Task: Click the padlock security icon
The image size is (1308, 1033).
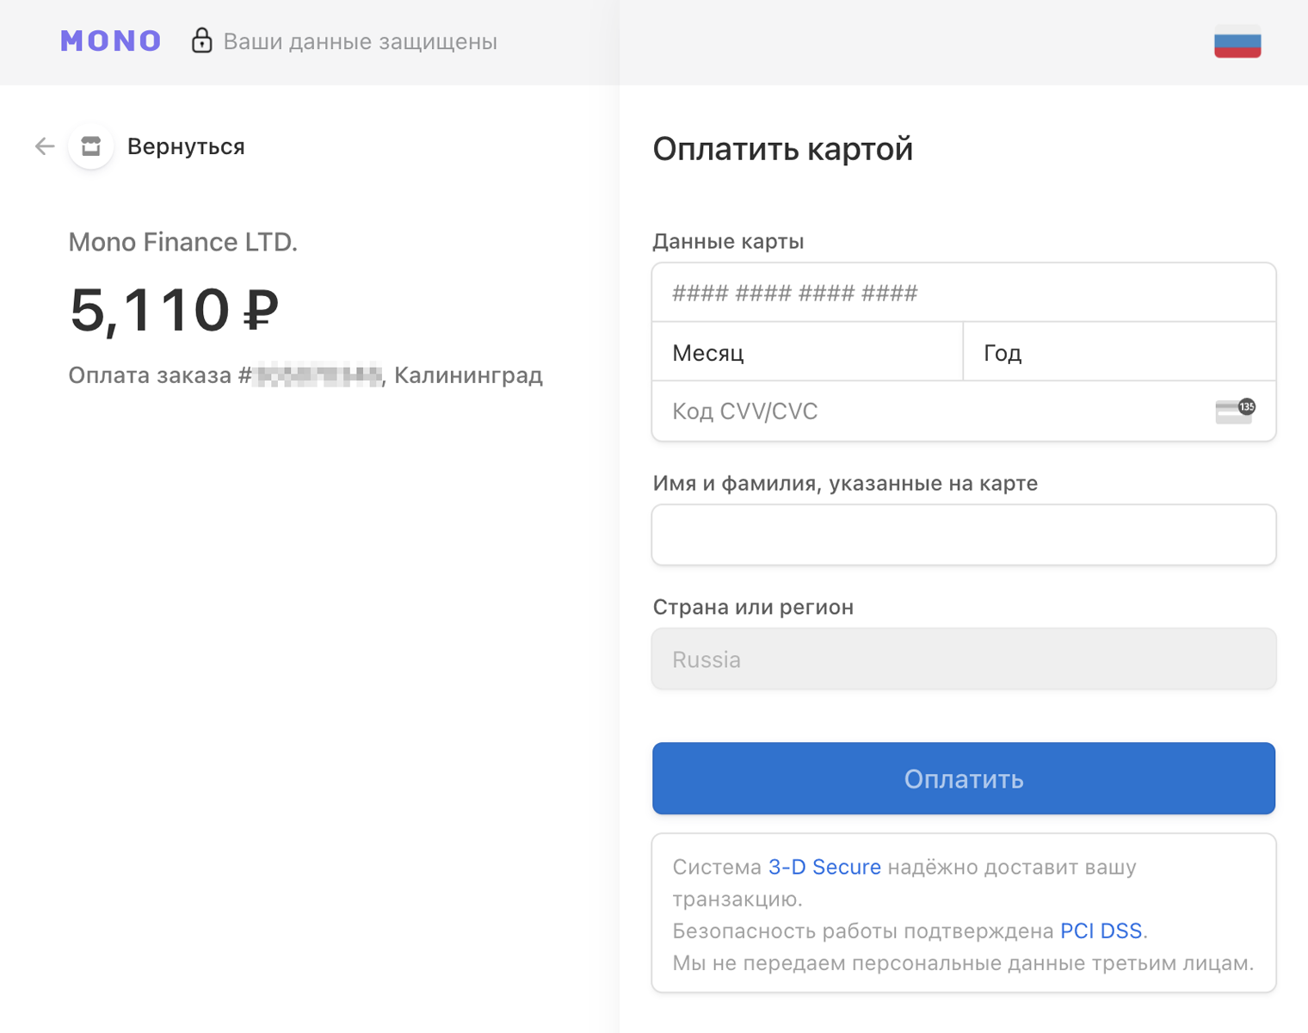Action: (201, 40)
